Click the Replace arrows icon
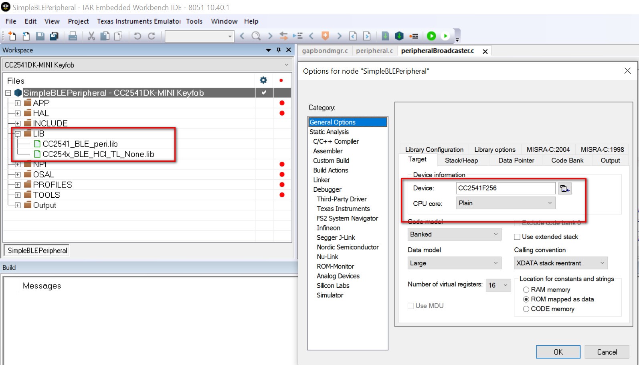Viewport: 639px width, 365px height. [284, 36]
